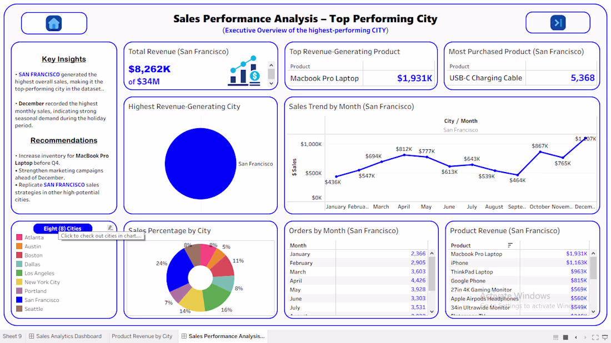Click the '4,426' April orders value
611x343 pixels.
(418, 280)
